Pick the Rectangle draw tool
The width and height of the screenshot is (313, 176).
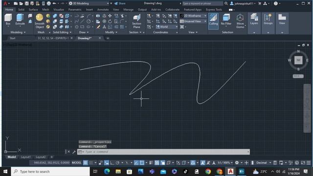click(x=83, y=27)
